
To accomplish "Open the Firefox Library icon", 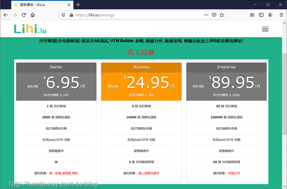I will (252, 15).
